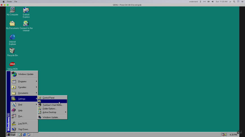Screen dimensions: 245x137
Task: Click the Task Scheduler icon in Windows tray
Action: (223, 135)
